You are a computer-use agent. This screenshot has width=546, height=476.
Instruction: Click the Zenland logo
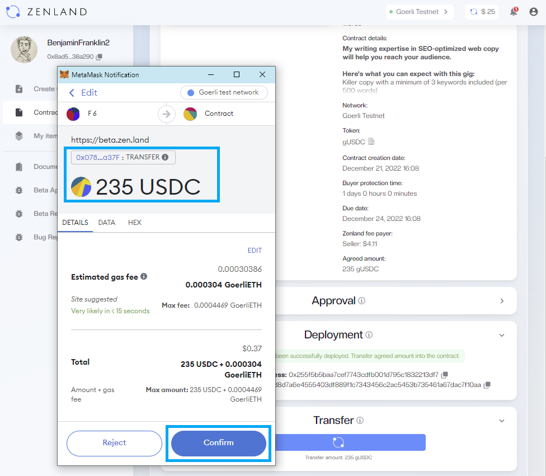tap(46, 12)
